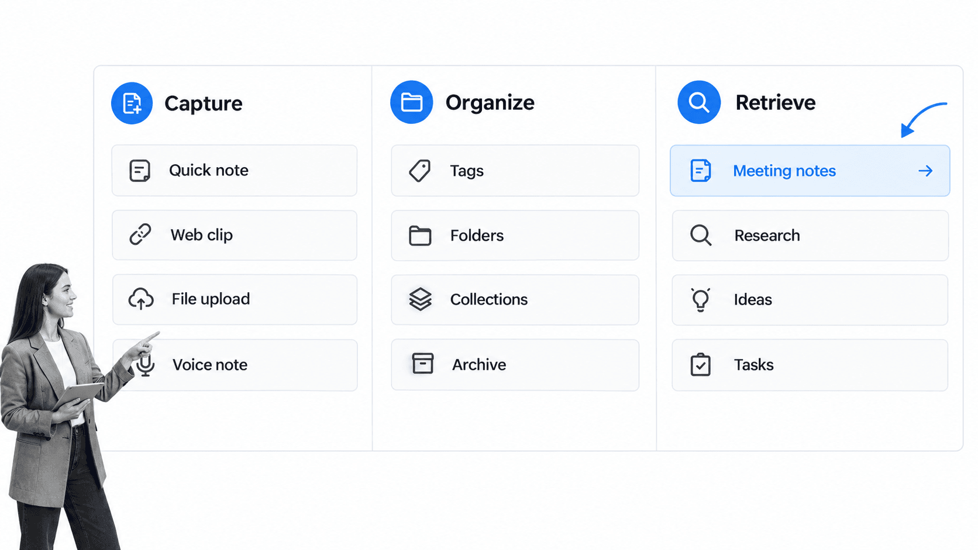
Task: Click the Tasks clipboard check icon
Action: pos(700,365)
